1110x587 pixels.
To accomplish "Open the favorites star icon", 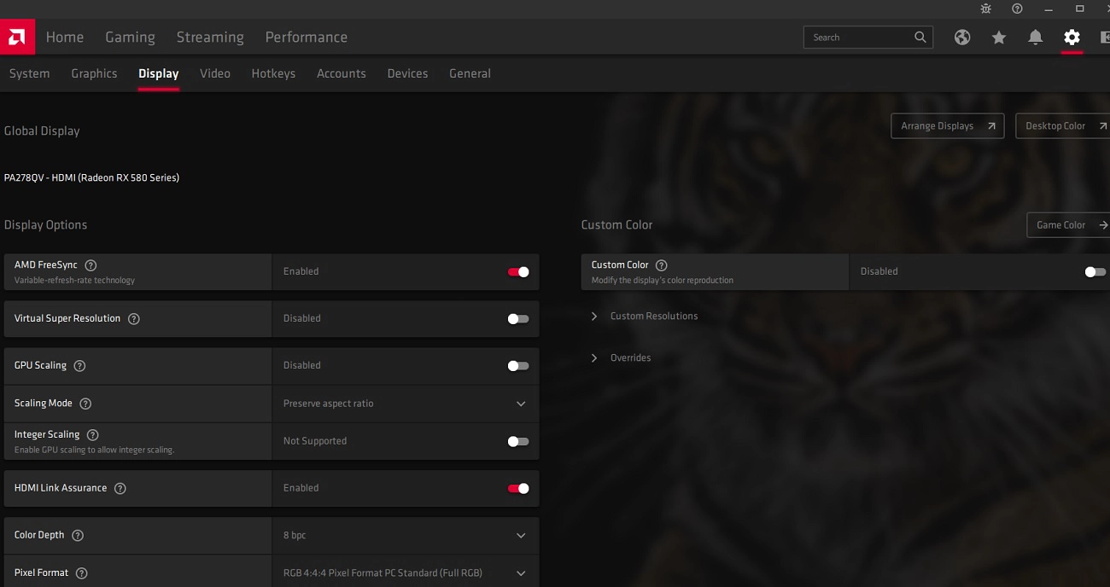I will [x=999, y=37].
